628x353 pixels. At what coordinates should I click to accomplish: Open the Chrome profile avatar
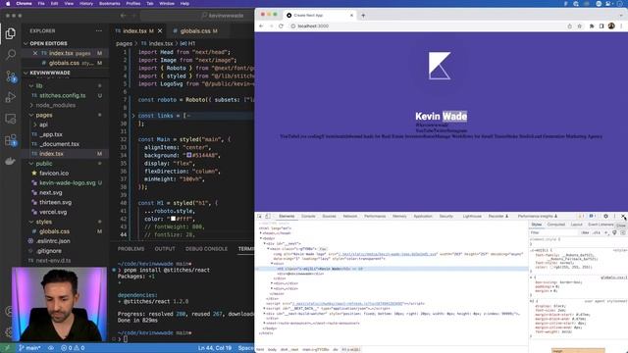click(611, 26)
